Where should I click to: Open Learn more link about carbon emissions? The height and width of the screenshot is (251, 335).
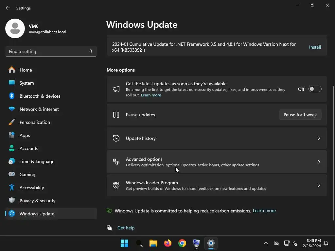click(x=264, y=211)
